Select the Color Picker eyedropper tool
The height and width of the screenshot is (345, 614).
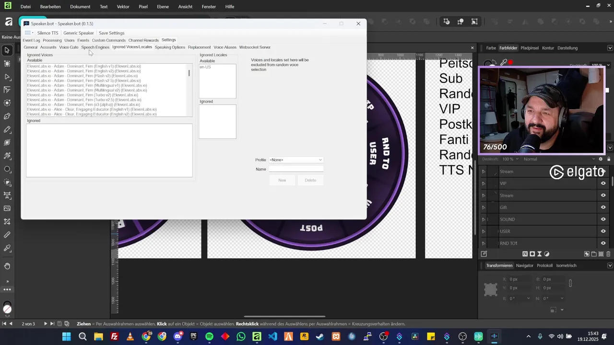point(7,248)
